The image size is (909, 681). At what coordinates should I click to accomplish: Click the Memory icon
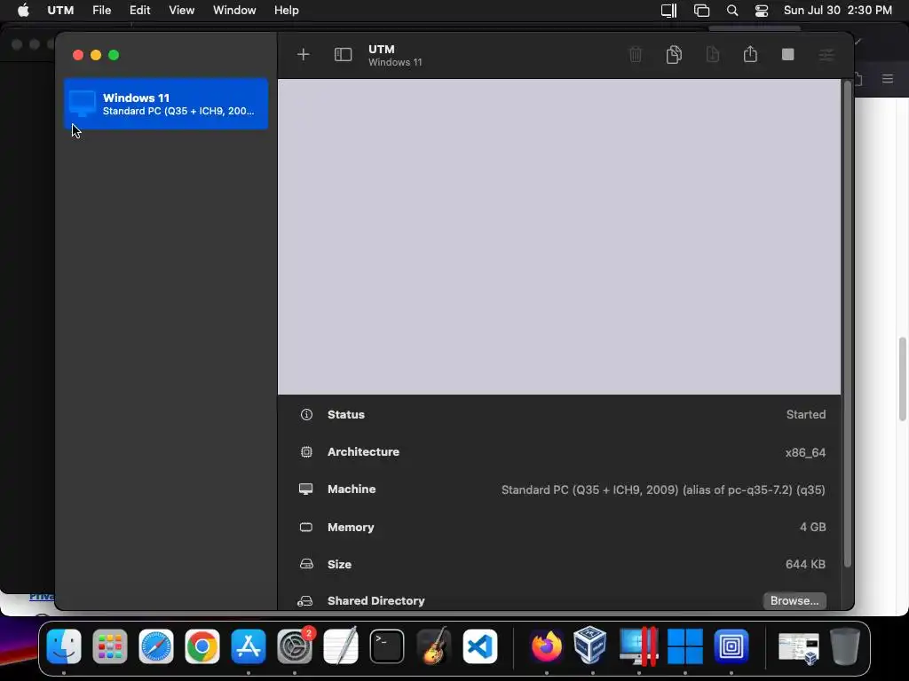(x=305, y=527)
